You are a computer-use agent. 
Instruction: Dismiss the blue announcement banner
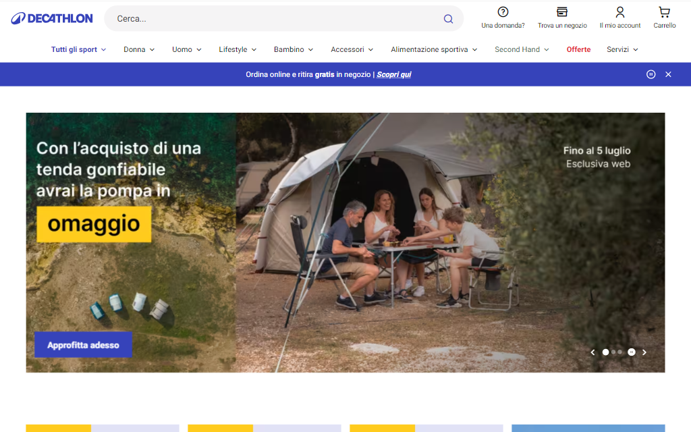(x=668, y=74)
